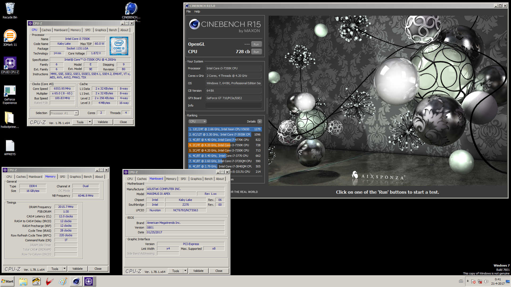Screen dimensions: 511x287
Task: Open About tab in CPU-Z Memory window
Action: click(x=99, y=177)
